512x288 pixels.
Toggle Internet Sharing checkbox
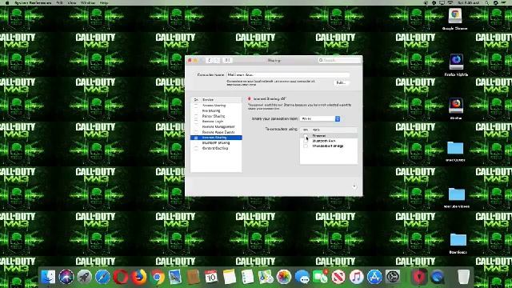tap(196, 138)
